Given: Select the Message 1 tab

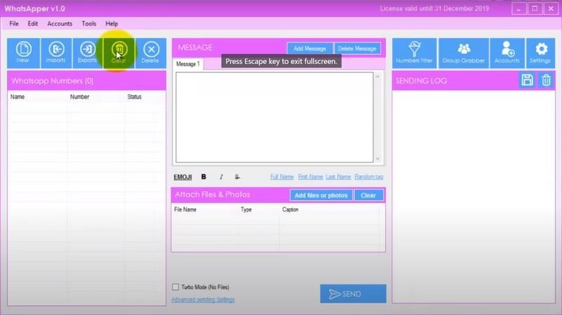Looking at the screenshot, I should tap(188, 64).
